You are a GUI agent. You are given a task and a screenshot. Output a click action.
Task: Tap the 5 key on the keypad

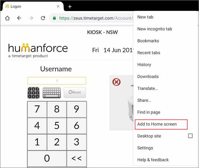pyautogui.click(x=57, y=126)
